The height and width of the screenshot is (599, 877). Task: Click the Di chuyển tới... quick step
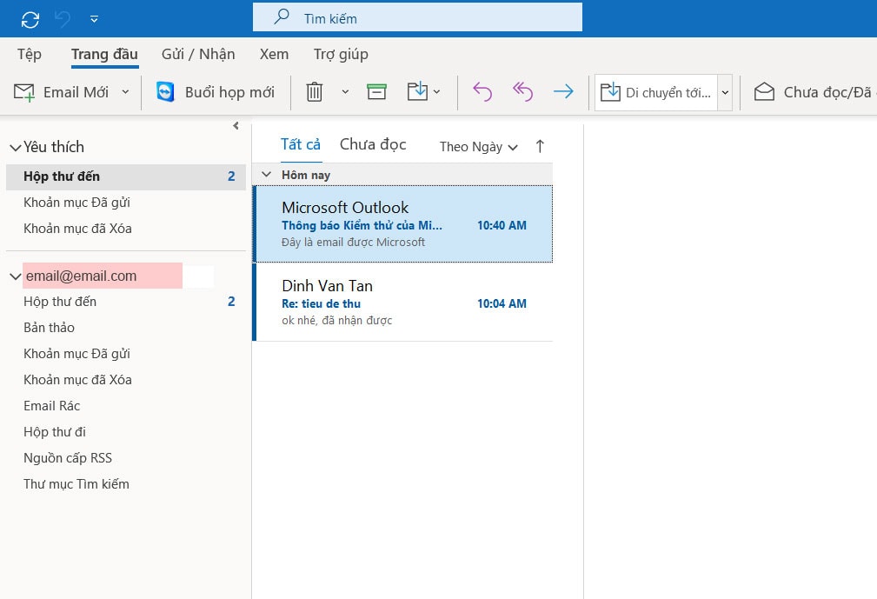655,92
